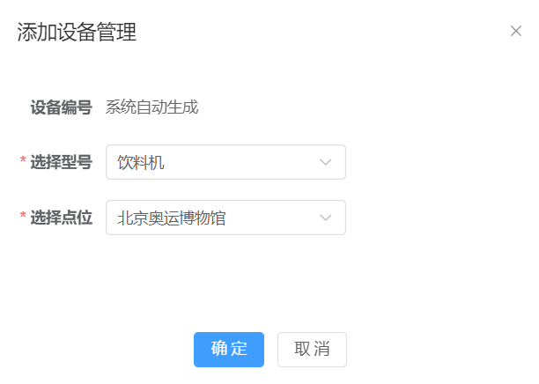
Task: Expand the 选择型号 dropdown arrow
Action: (325, 162)
